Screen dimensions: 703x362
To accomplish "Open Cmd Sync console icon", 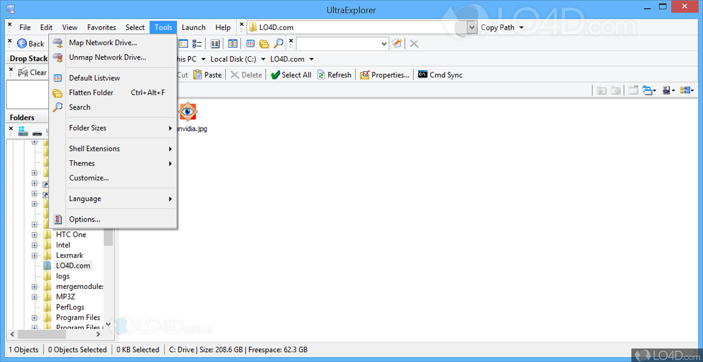I will 423,75.
